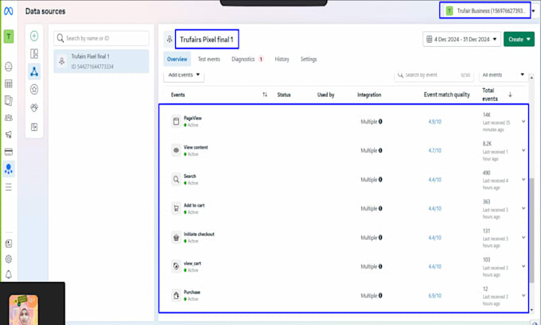Open the catalog pages icon in left rail
The width and height of the screenshot is (541, 325).
click(9, 101)
